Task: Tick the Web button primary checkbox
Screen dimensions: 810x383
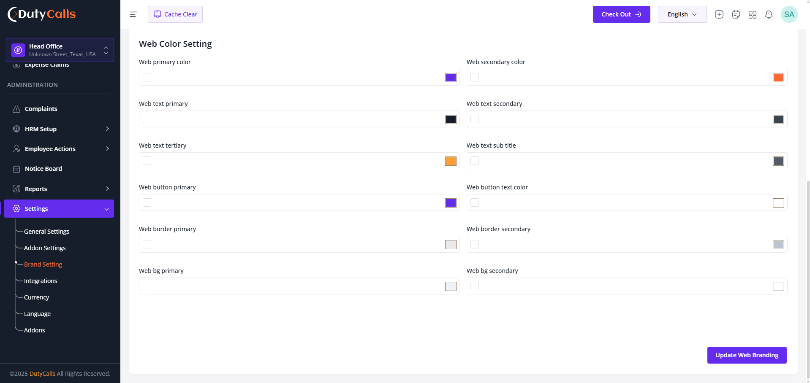Action: coord(147,202)
